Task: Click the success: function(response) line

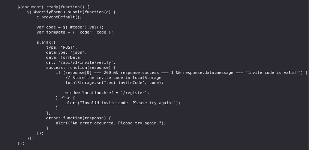Action: [x=81, y=68]
